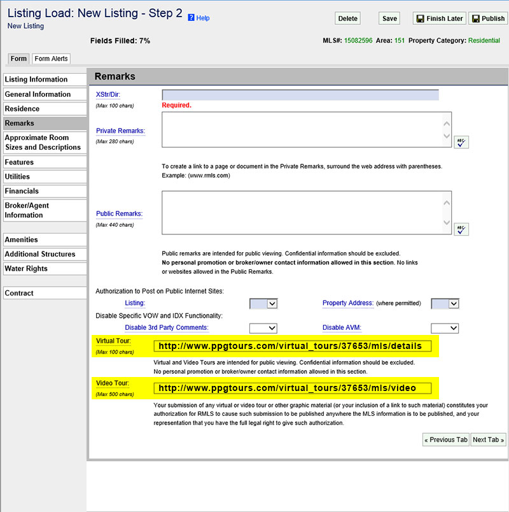This screenshot has height=512, width=509.
Task: Click the Help question mark icon
Action: point(192,18)
